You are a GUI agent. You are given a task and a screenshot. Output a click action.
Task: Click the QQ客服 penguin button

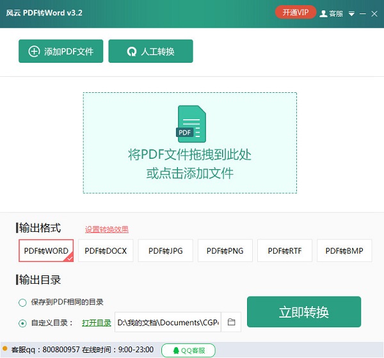pyautogui.click(x=188, y=350)
